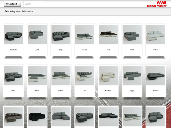Open the möbel mahler logo
The width and height of the screenshot is (171, 128).
pos(157,4)
